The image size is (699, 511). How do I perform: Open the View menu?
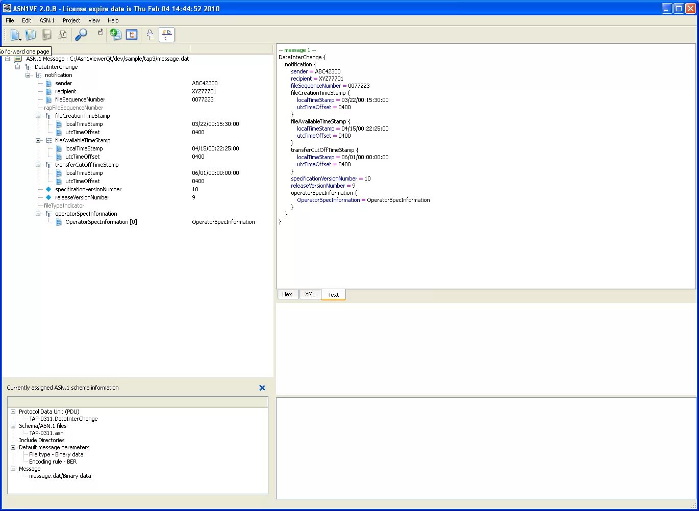[x=94, y=20]
